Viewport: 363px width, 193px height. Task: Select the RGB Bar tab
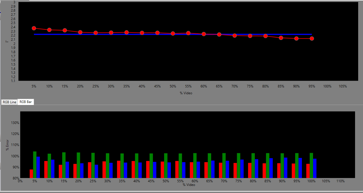coord(26,102)
